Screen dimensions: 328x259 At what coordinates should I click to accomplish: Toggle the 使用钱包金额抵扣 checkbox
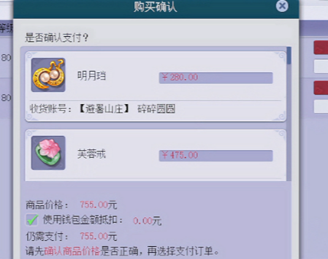32,220
